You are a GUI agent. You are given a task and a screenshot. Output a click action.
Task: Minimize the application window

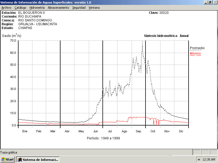pos(206,2)
